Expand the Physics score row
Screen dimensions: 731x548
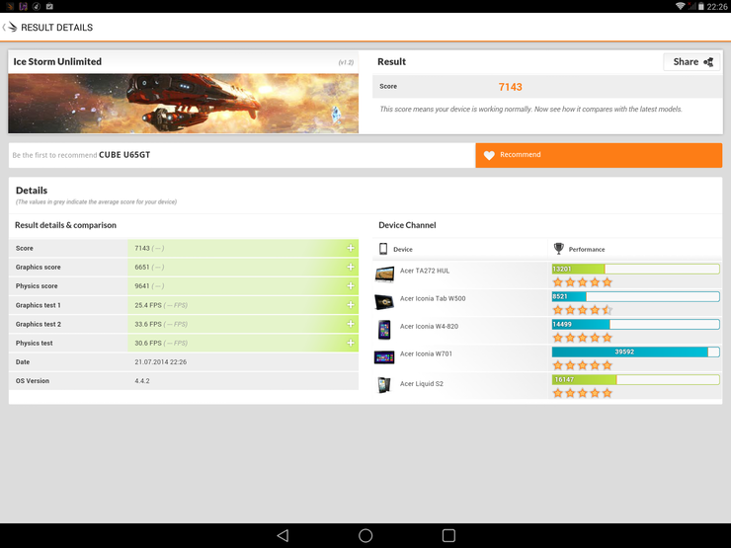tap(351, 285)
